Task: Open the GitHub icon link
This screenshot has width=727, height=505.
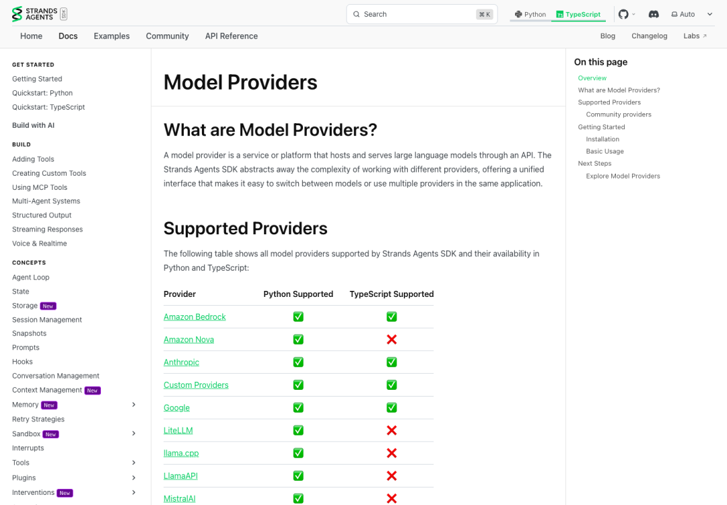Action: click(x=623, y=14)
